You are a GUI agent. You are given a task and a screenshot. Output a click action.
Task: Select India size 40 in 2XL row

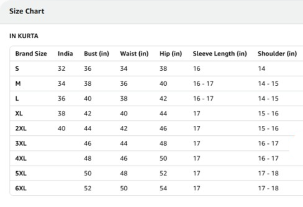(x=62, y=129)
